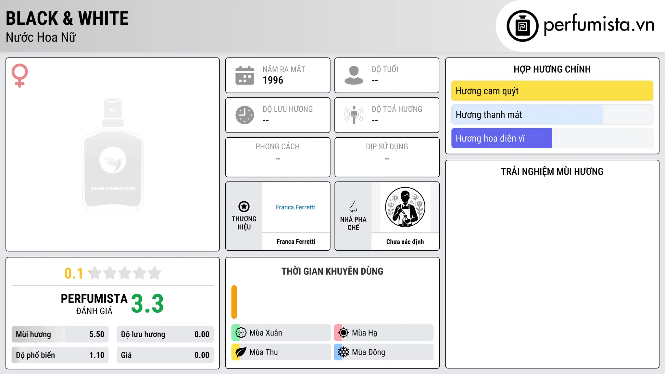Click the Mùa Hạ season label
665x374 pixels.
point(364,333)
